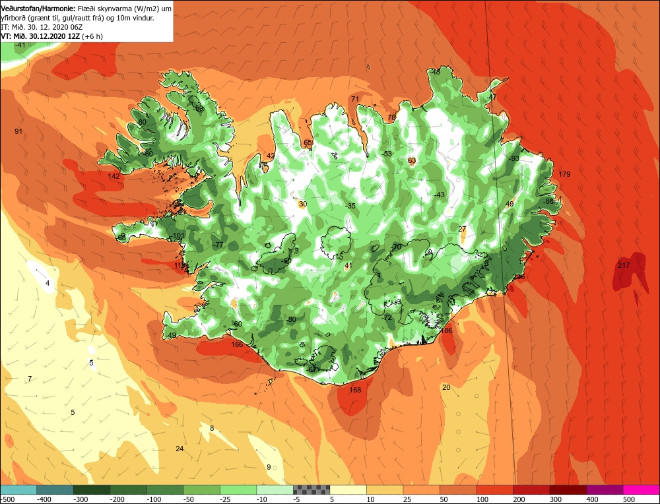Select the dark teal -400 to -300 legend swatch
This screenshot has height=504, width=660.
pos(55,489)
